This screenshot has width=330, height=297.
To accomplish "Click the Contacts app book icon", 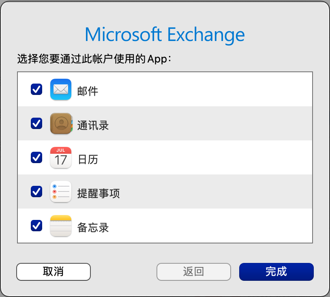I will pyautogui.click(x=61, y=123).
